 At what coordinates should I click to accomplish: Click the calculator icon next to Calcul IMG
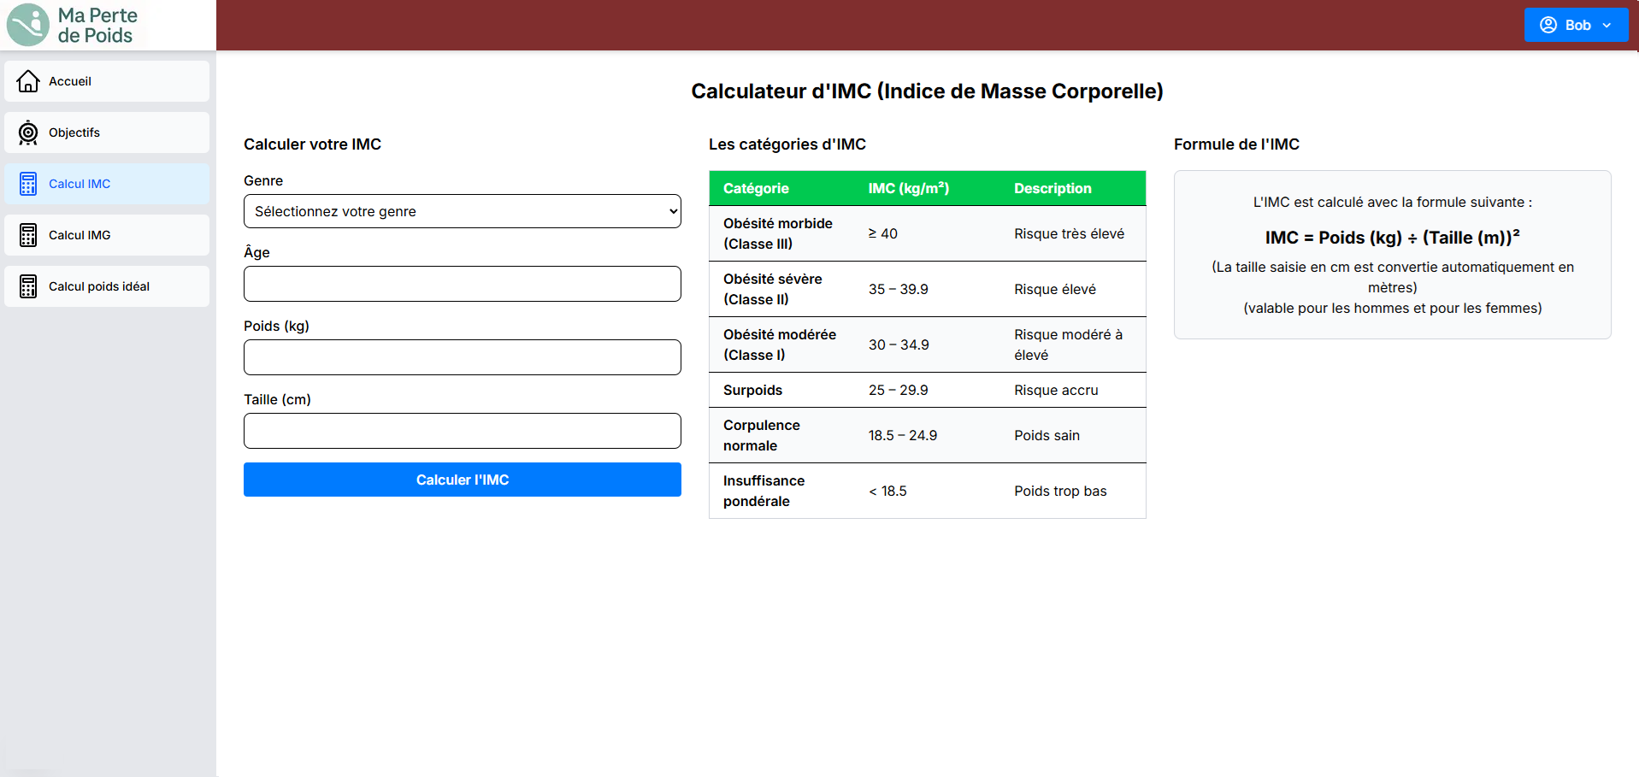click(28, 235)
